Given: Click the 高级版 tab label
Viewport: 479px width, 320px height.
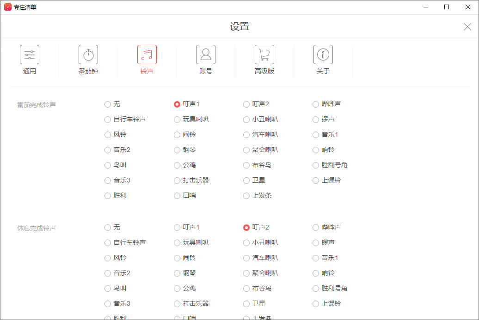Looking at the screenshot, I should [x=264, y=71].
